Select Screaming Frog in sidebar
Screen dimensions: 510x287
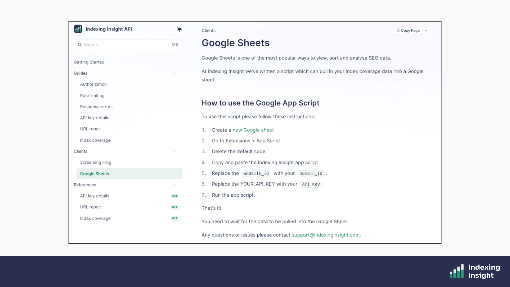96,162
